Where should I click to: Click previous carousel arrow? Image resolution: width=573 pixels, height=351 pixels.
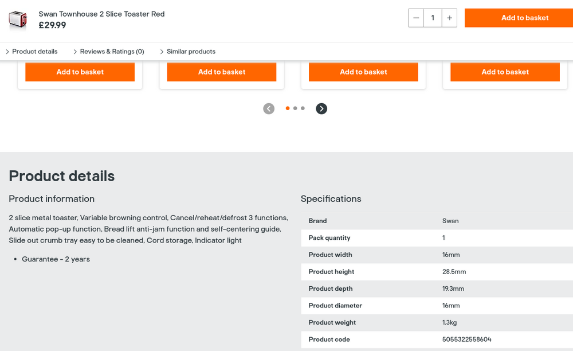click(269, 108)
